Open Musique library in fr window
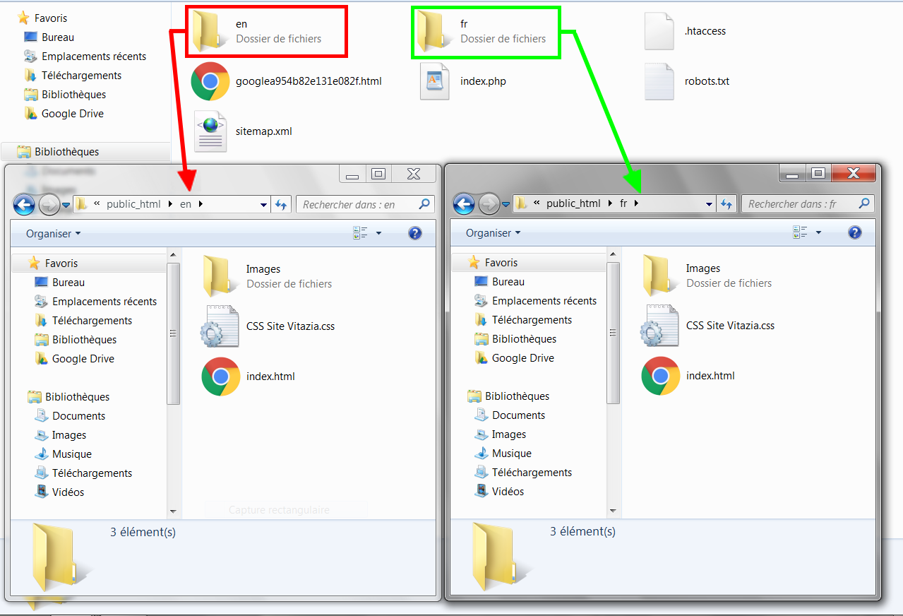Screen dimensions: 903x616 [x=503, y=454]
